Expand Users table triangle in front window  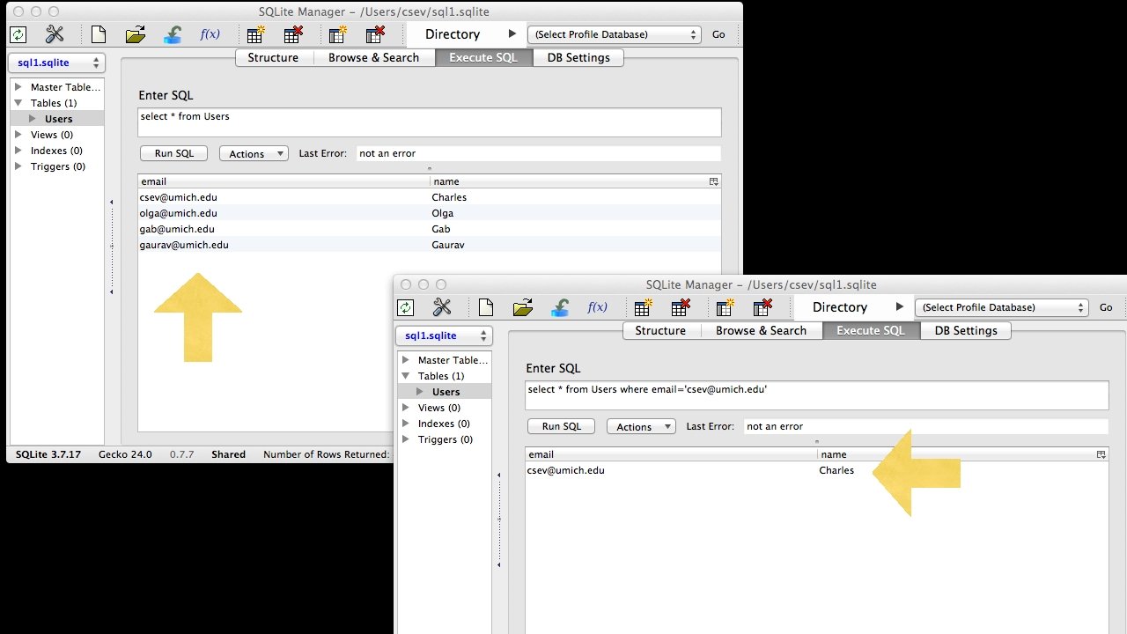pos(420,392)
